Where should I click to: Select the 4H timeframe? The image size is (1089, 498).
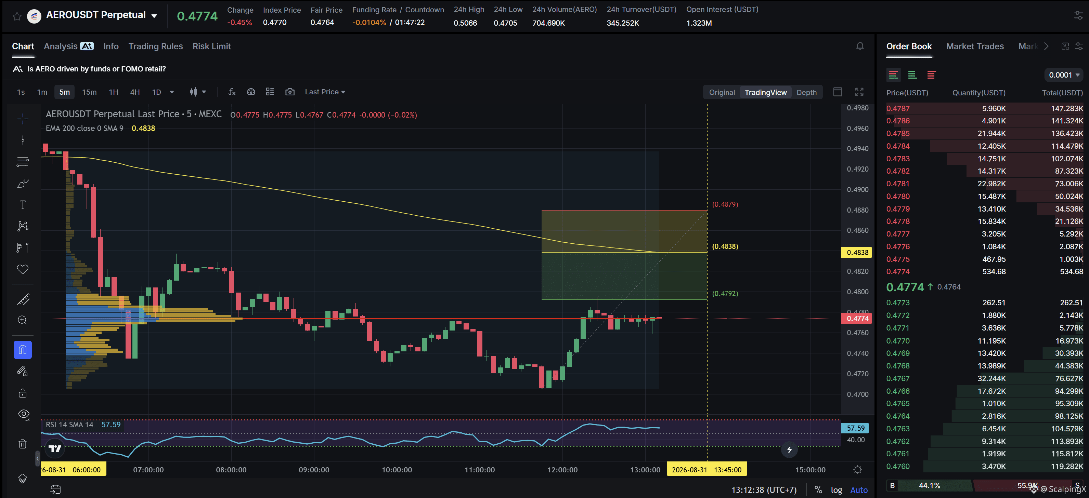click(135, 92)
